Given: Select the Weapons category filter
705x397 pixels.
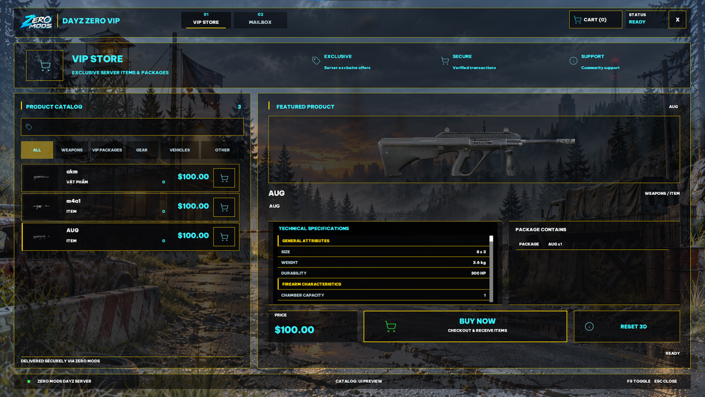Looking at the screenshot, I should click(72, 150).
